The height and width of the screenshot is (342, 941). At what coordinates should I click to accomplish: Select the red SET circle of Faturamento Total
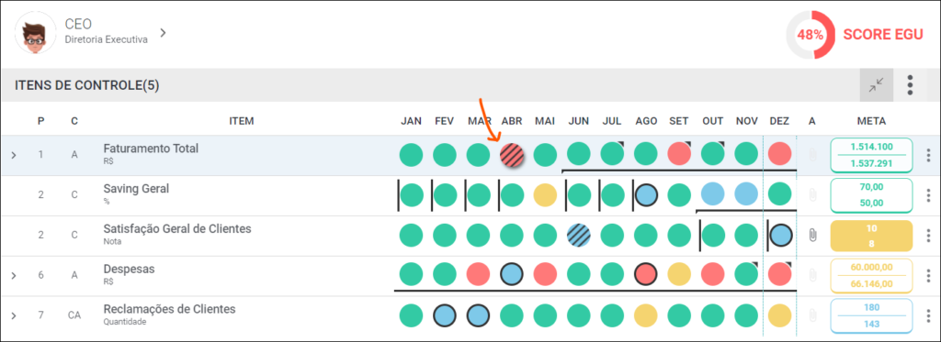tap(679, 155)
